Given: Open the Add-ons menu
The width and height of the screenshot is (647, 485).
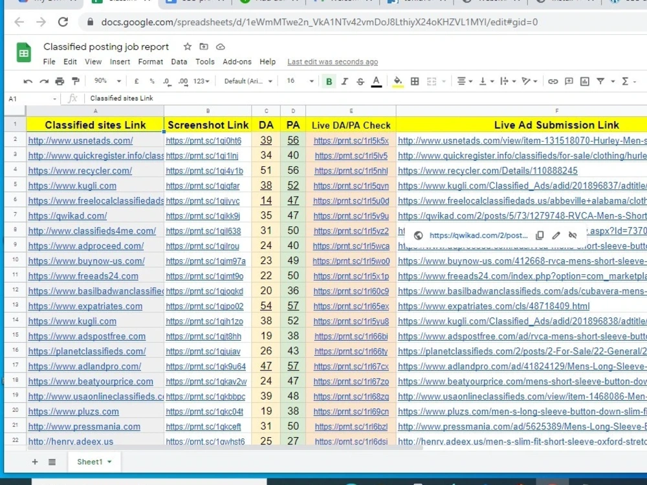Looking at the screenshot, I should [x=237, y=61].
